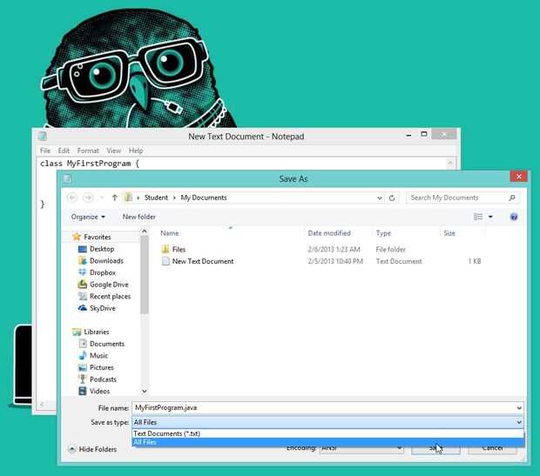
Task: Click the navigation pane scroll down arrow
Action: pos(145,391)
